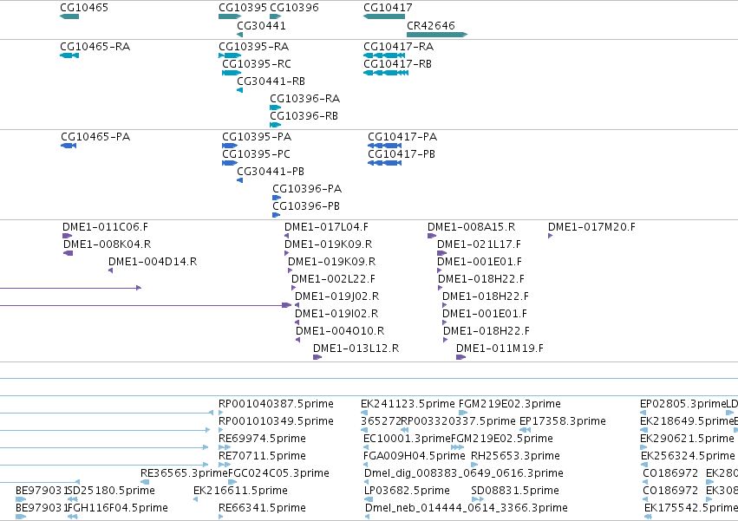Click transcript label CG10395-RA

coord(254,47)
